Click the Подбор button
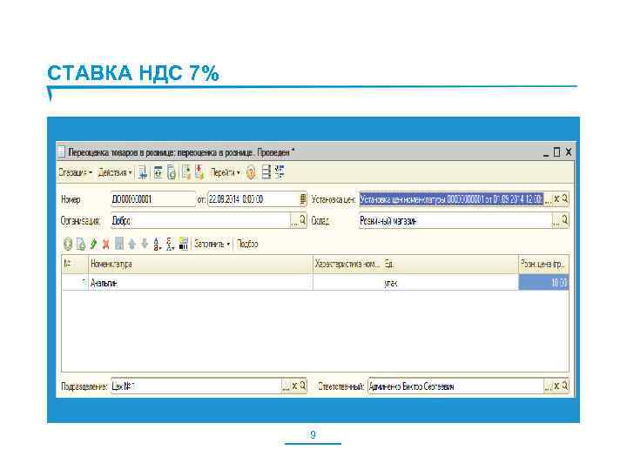This screenshot has height=470, width=627. [247, 244]
